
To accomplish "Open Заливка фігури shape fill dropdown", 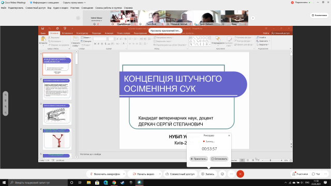I will pyautogui.click(x=243, y=37).
